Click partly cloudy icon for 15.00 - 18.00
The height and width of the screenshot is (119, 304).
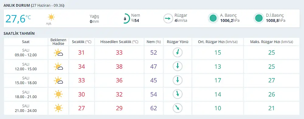tap(58, 81)
